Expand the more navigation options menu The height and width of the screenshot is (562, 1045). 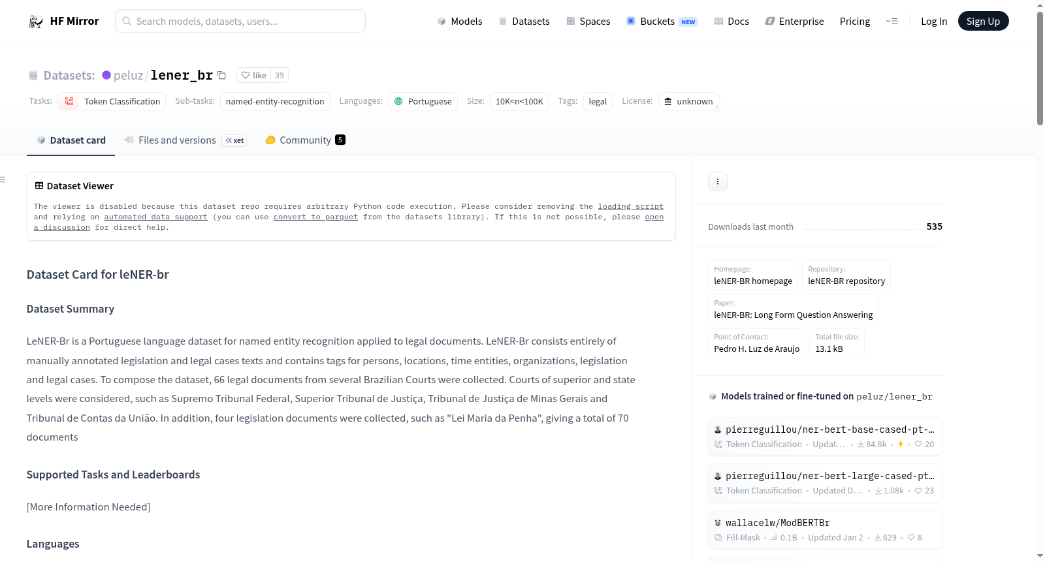point(892,22)
